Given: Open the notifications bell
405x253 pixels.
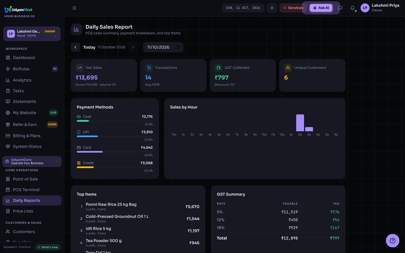Looking at the screenshot, I should point(353,8).
